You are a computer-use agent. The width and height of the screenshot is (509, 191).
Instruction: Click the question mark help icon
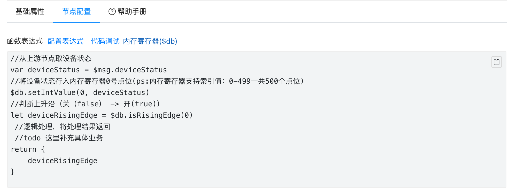pos(112,12)
